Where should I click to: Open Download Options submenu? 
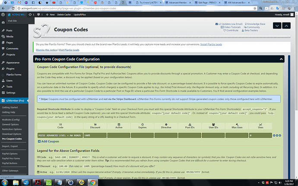click(x=12, y=134)
